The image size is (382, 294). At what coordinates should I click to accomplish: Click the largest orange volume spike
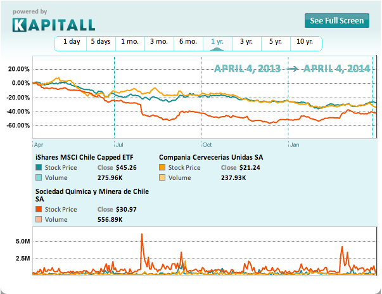[x=142, y=251]
